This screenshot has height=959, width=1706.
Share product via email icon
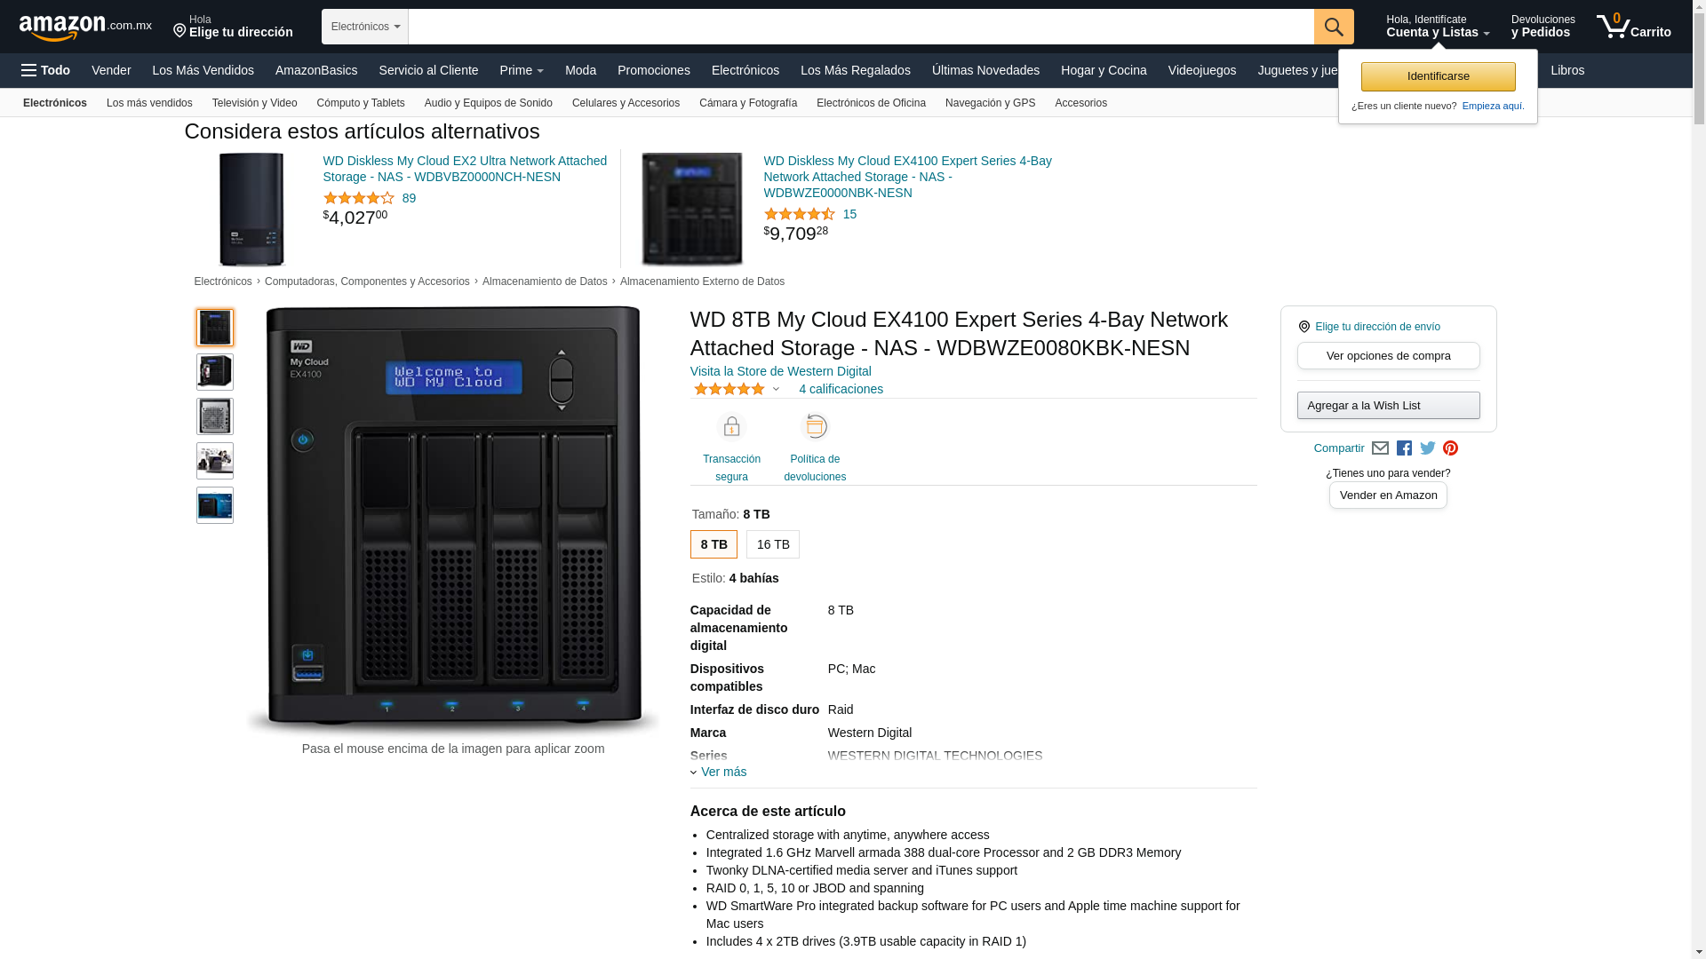(x=1380, y=448)
